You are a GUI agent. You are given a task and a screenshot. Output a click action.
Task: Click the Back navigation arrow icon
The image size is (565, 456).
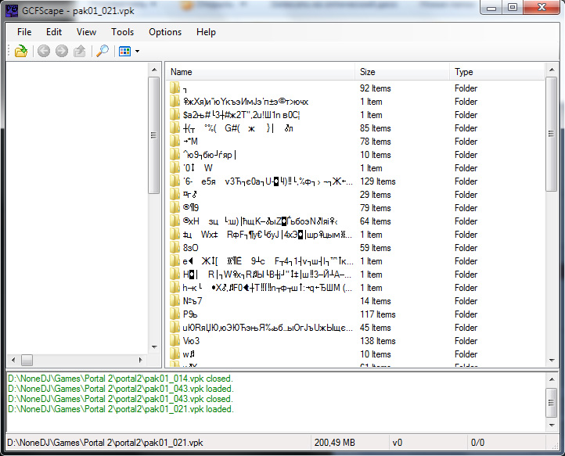44,51
